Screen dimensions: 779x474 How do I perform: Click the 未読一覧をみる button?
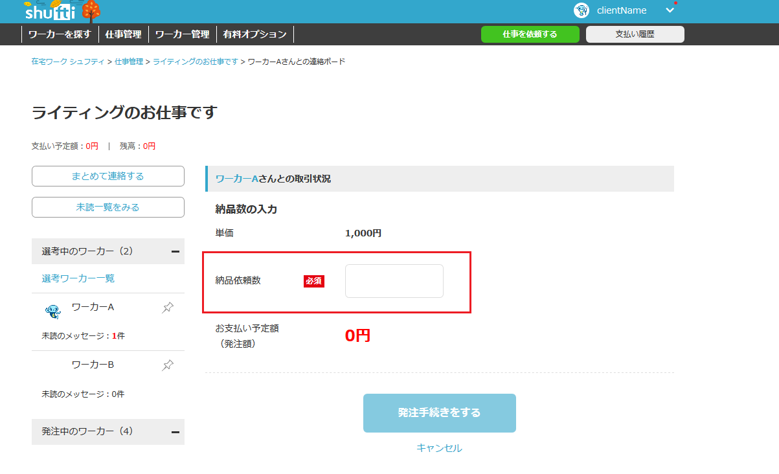[108, 207]
